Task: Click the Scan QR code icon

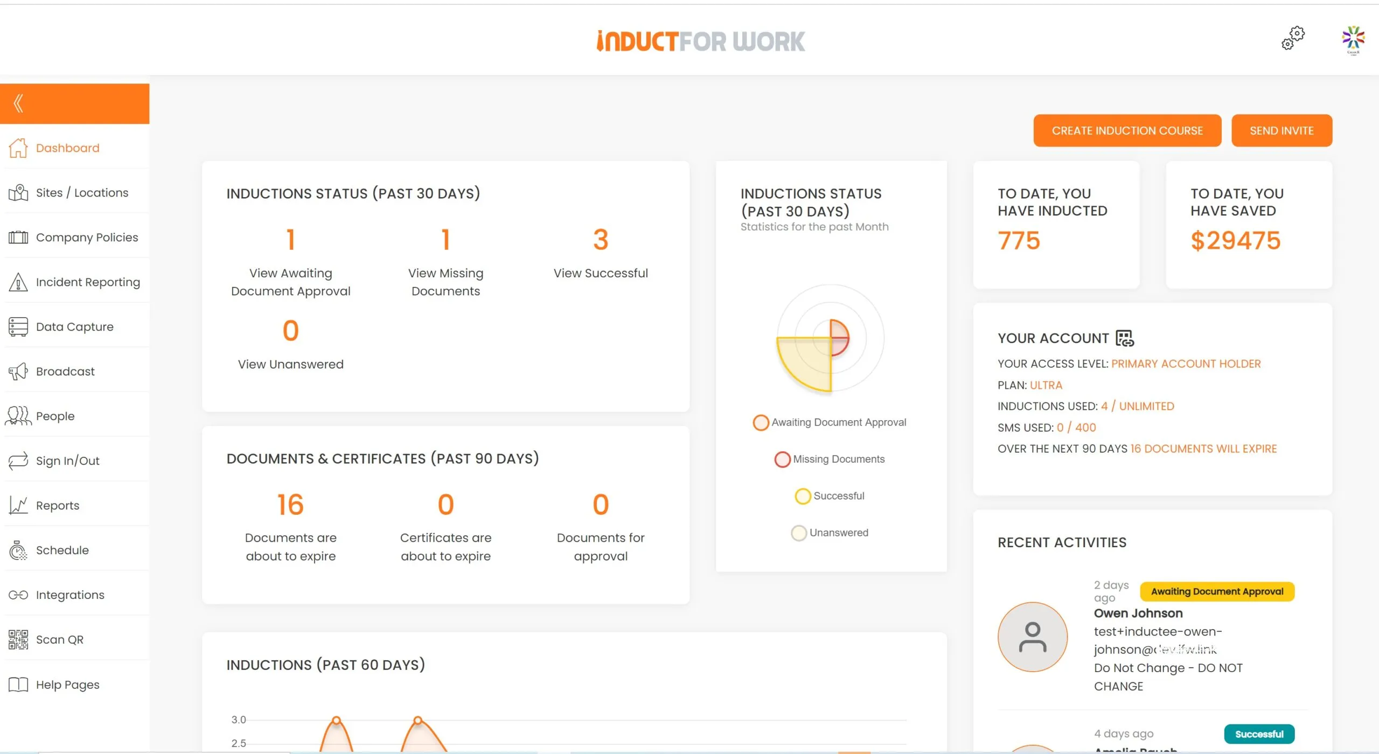Action: coord(18,639)
